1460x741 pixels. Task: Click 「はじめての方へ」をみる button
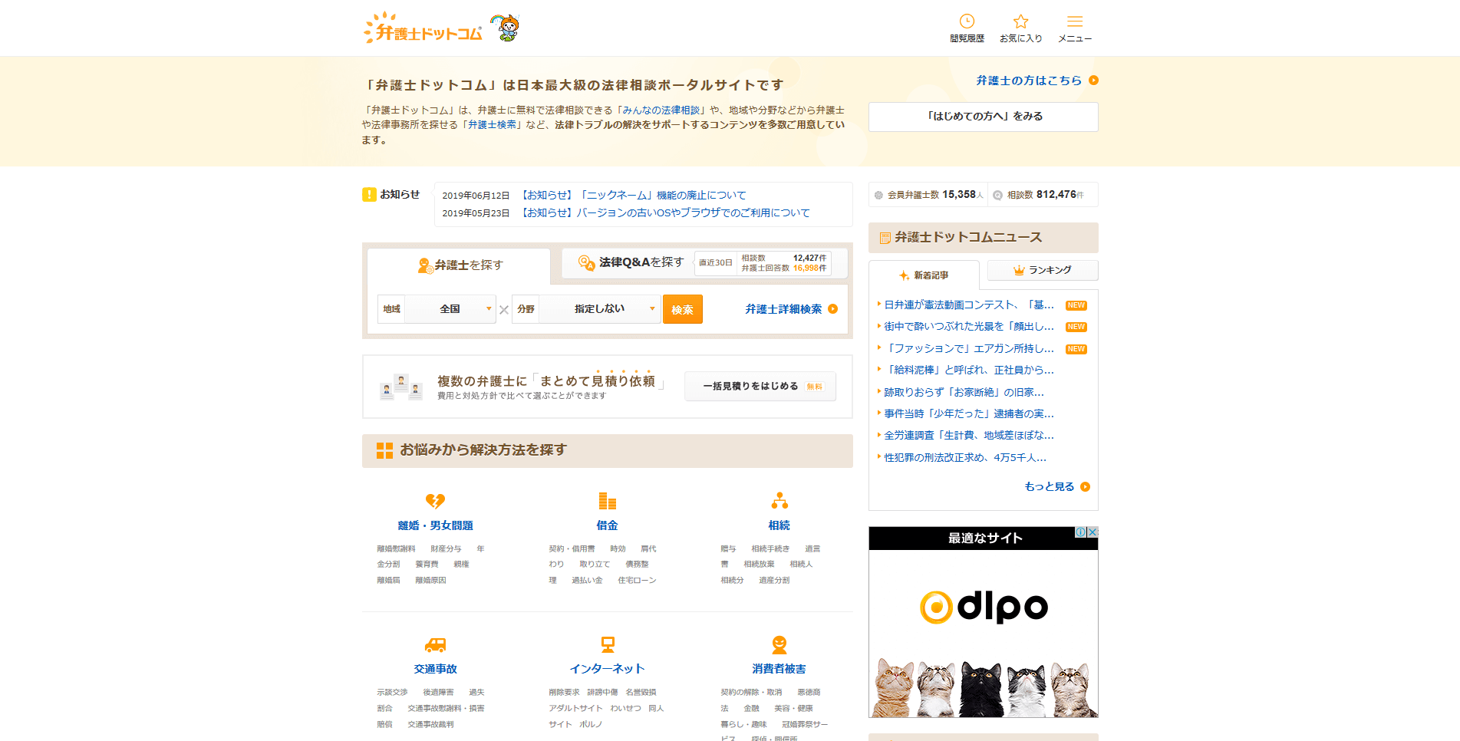pos(984,117)
